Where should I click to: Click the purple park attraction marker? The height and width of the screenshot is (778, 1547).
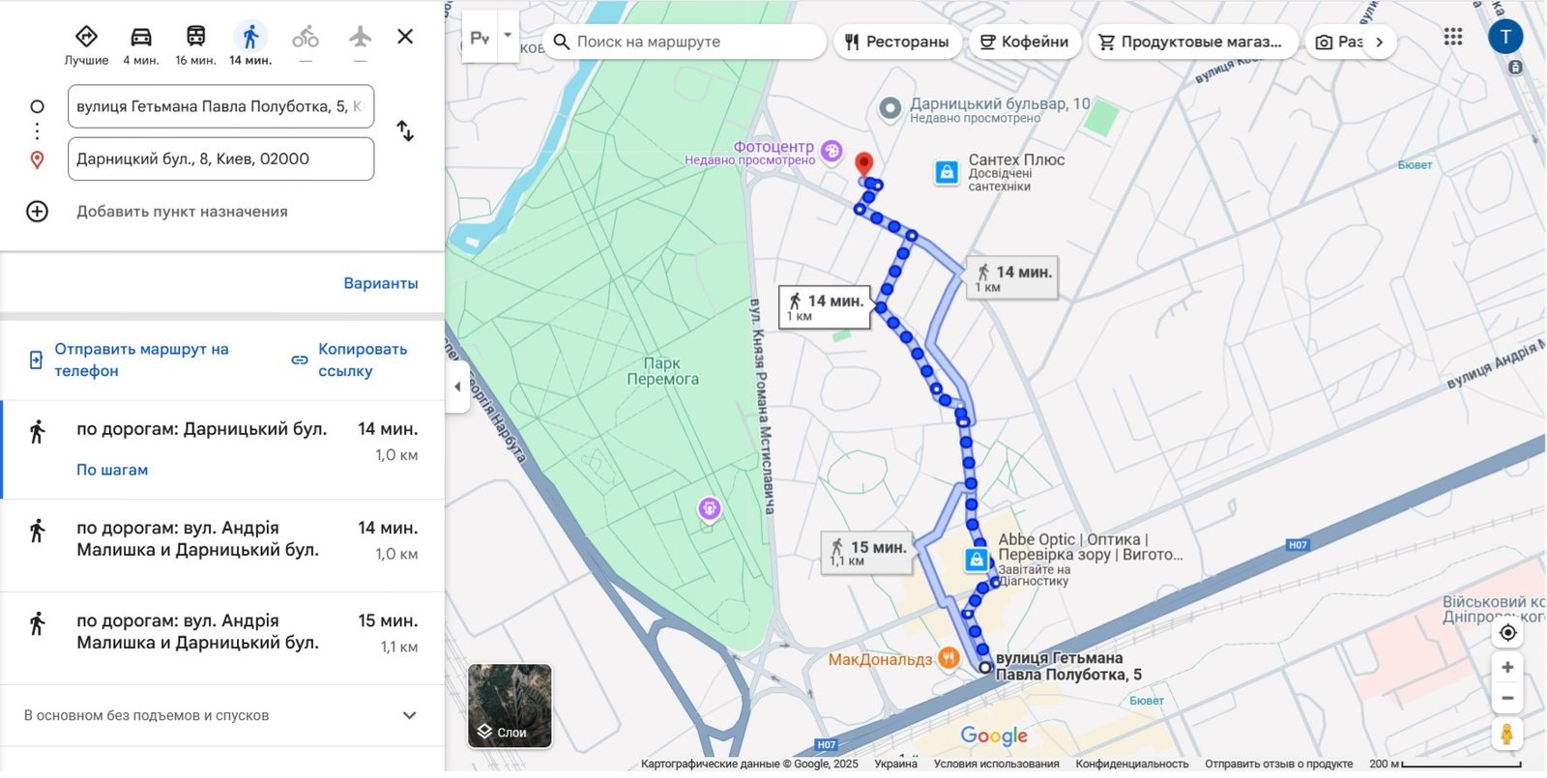click(710, 507)
